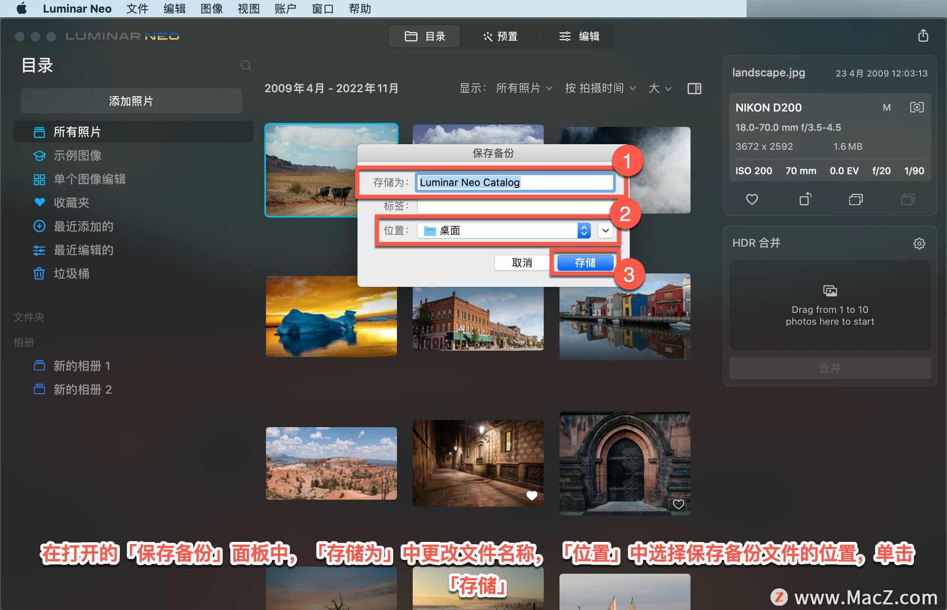Click the share export icon
Viewport: 947px width, 610px height.
pos(923,35)
